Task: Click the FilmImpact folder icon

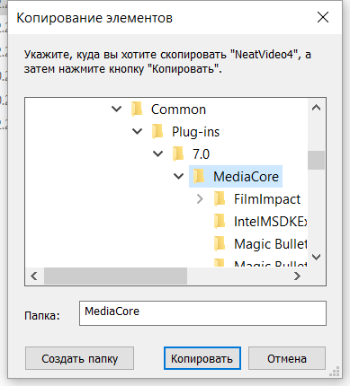Action: [220, 199]
